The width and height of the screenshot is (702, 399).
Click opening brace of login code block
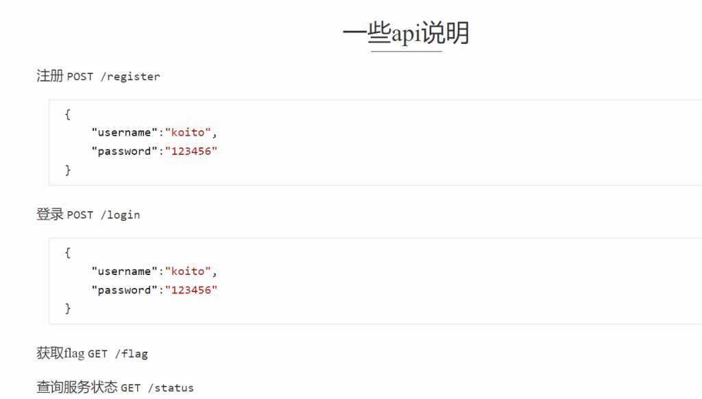pos(68,252)
